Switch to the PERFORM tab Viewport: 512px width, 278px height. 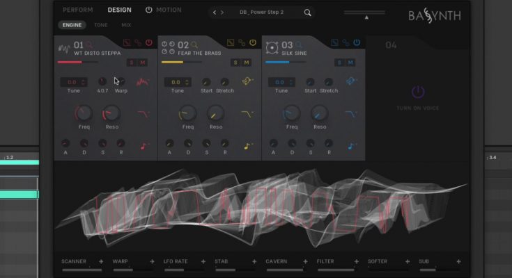click(77, 10)
